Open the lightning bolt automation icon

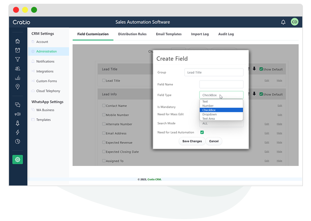[18, 133]
